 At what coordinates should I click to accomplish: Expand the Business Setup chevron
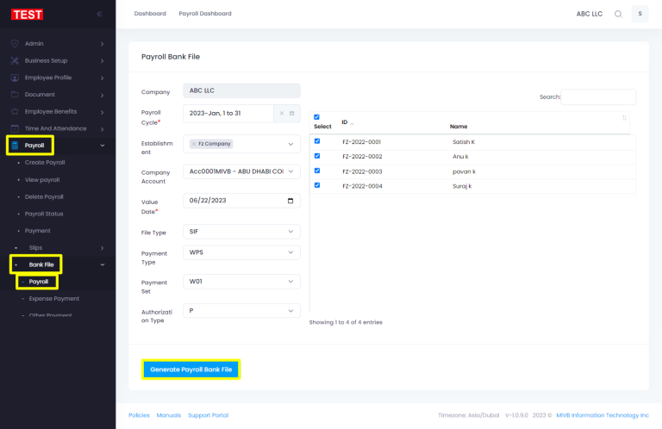click(103, 61)
